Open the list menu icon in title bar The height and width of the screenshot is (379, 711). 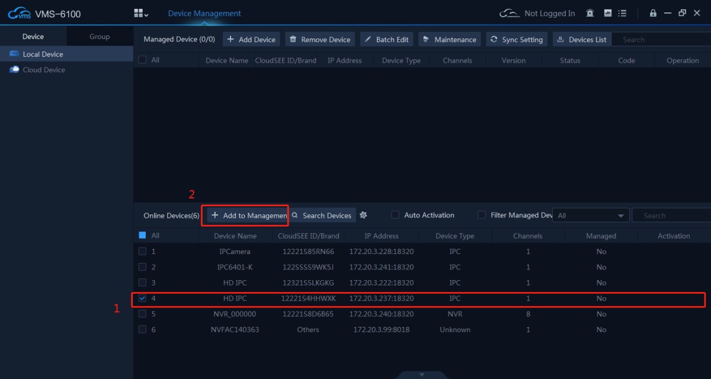(622, 13)
